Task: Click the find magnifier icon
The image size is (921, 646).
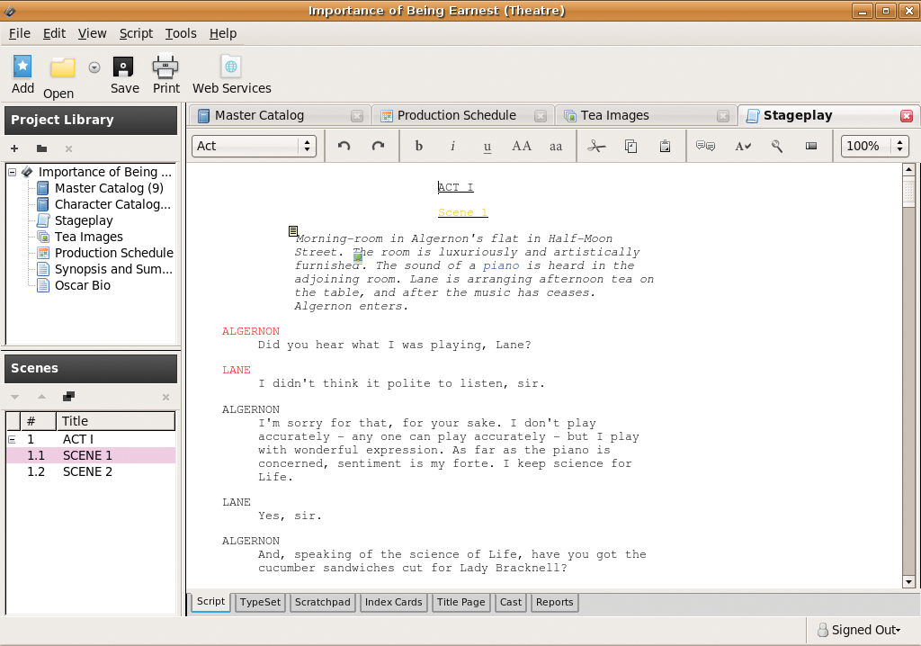Action: point(776,146)
